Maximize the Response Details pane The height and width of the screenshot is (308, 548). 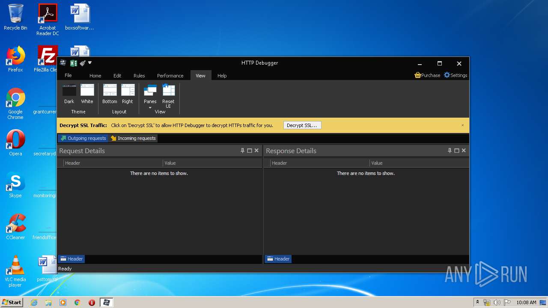point(457,151)
